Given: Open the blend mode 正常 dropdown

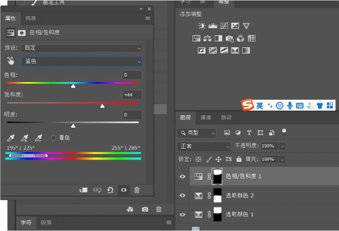Looking at the screenshot, I should (204, 147).
